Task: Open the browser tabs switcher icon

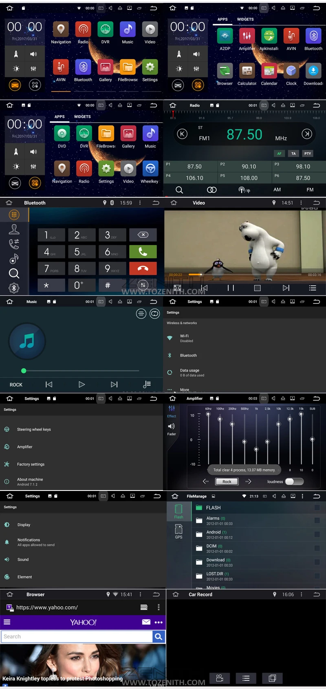Action: [x=144, y=607]
